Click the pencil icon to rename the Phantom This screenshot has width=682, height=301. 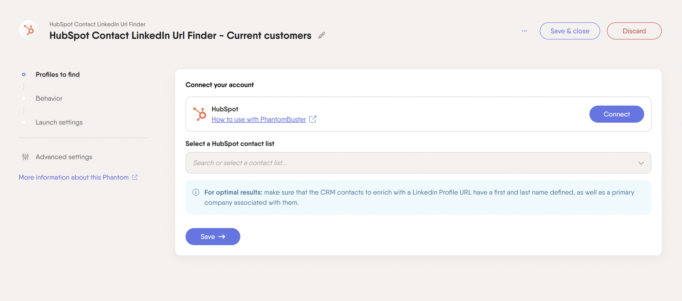coord(321,35)
